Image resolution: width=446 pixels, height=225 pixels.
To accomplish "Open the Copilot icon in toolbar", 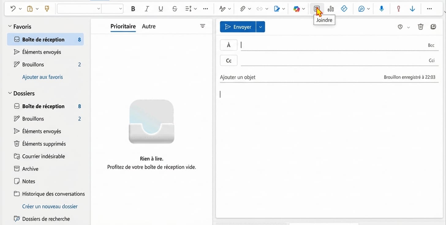I will pyautogui.click(x=296, y=9).
